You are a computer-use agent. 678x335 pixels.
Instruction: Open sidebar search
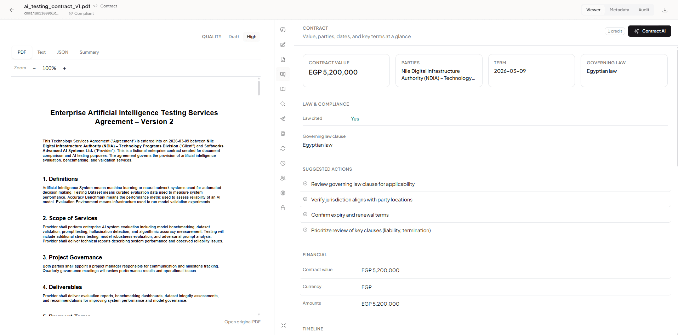click(x=283, y=104)
